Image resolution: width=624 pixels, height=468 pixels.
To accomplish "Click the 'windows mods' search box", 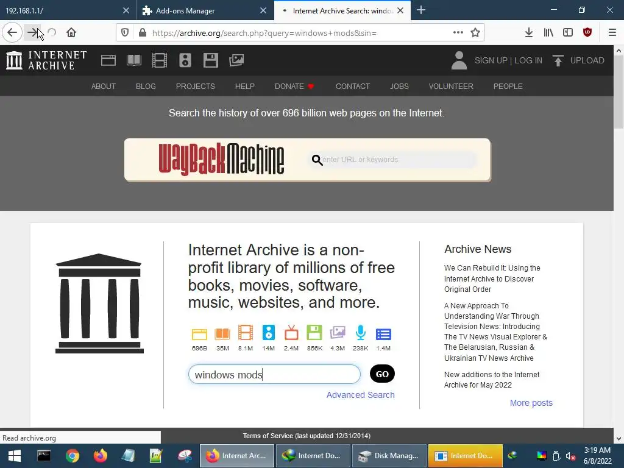I will (274, 375).
